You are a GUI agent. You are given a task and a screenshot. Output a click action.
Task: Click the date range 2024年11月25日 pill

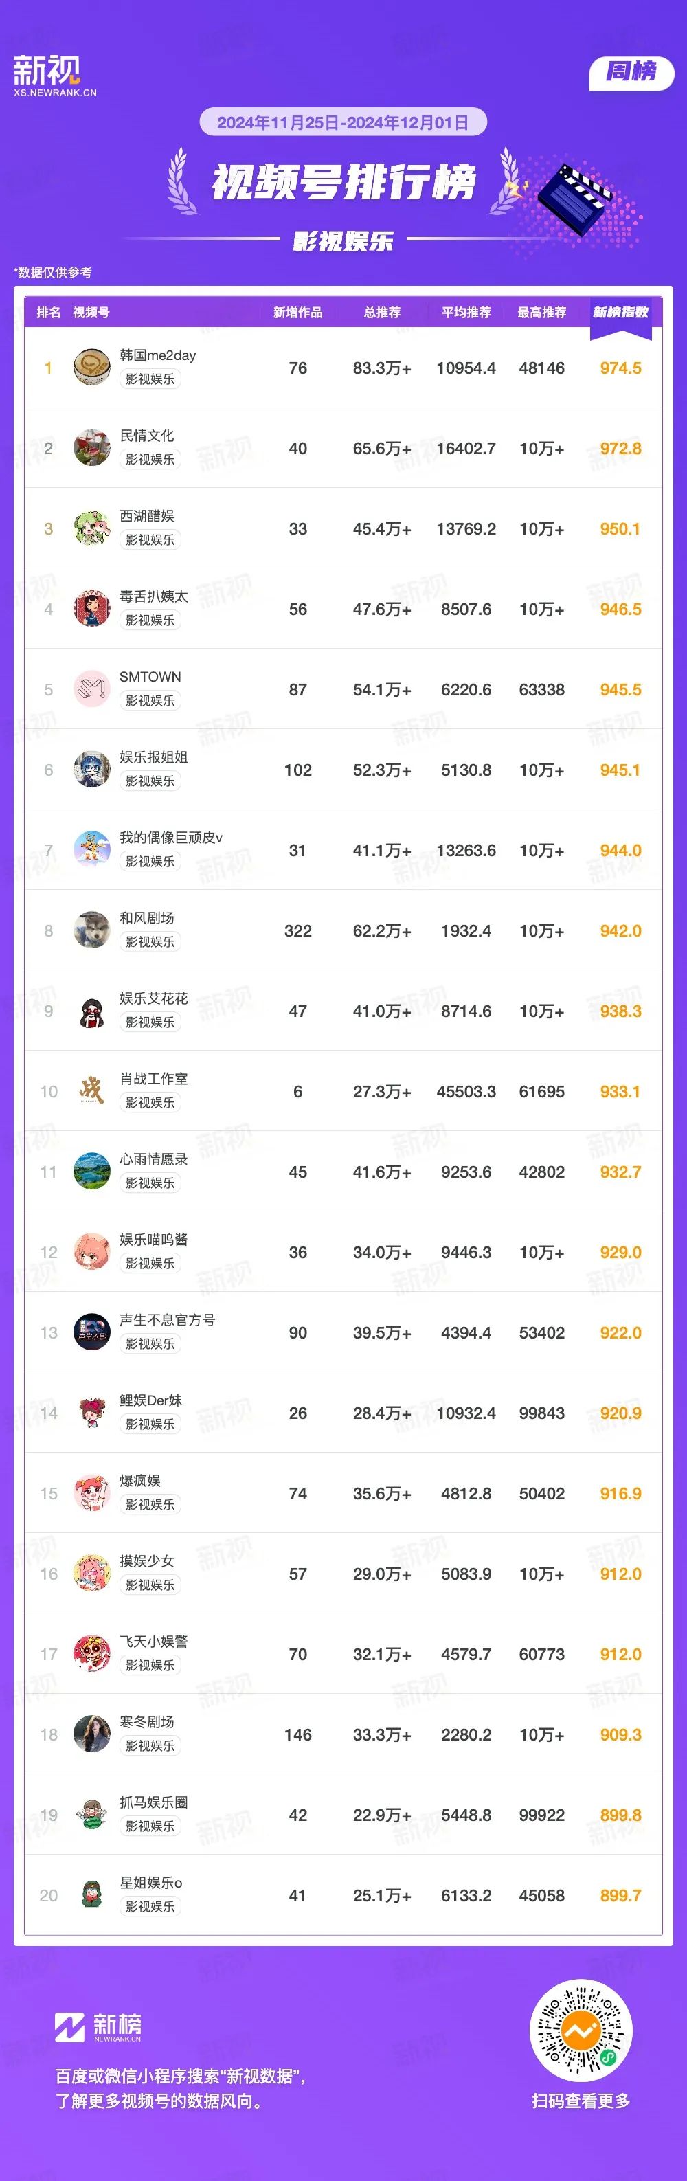tap(343, 122)
